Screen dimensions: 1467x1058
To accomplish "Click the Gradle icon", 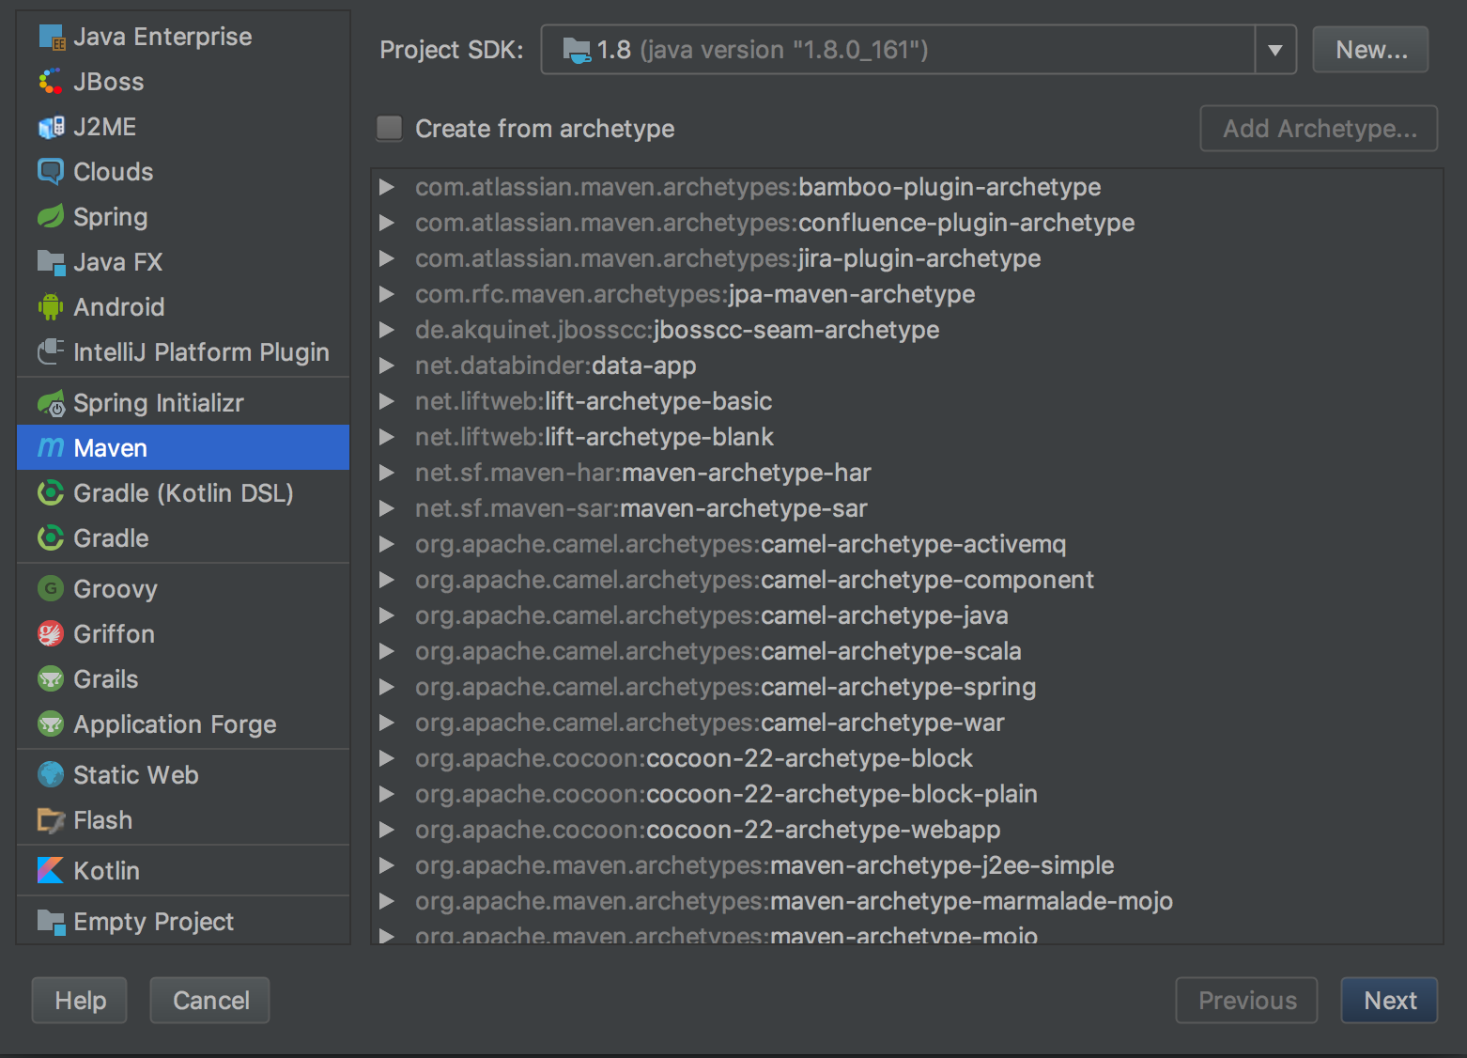I will [x=51, y=538].
